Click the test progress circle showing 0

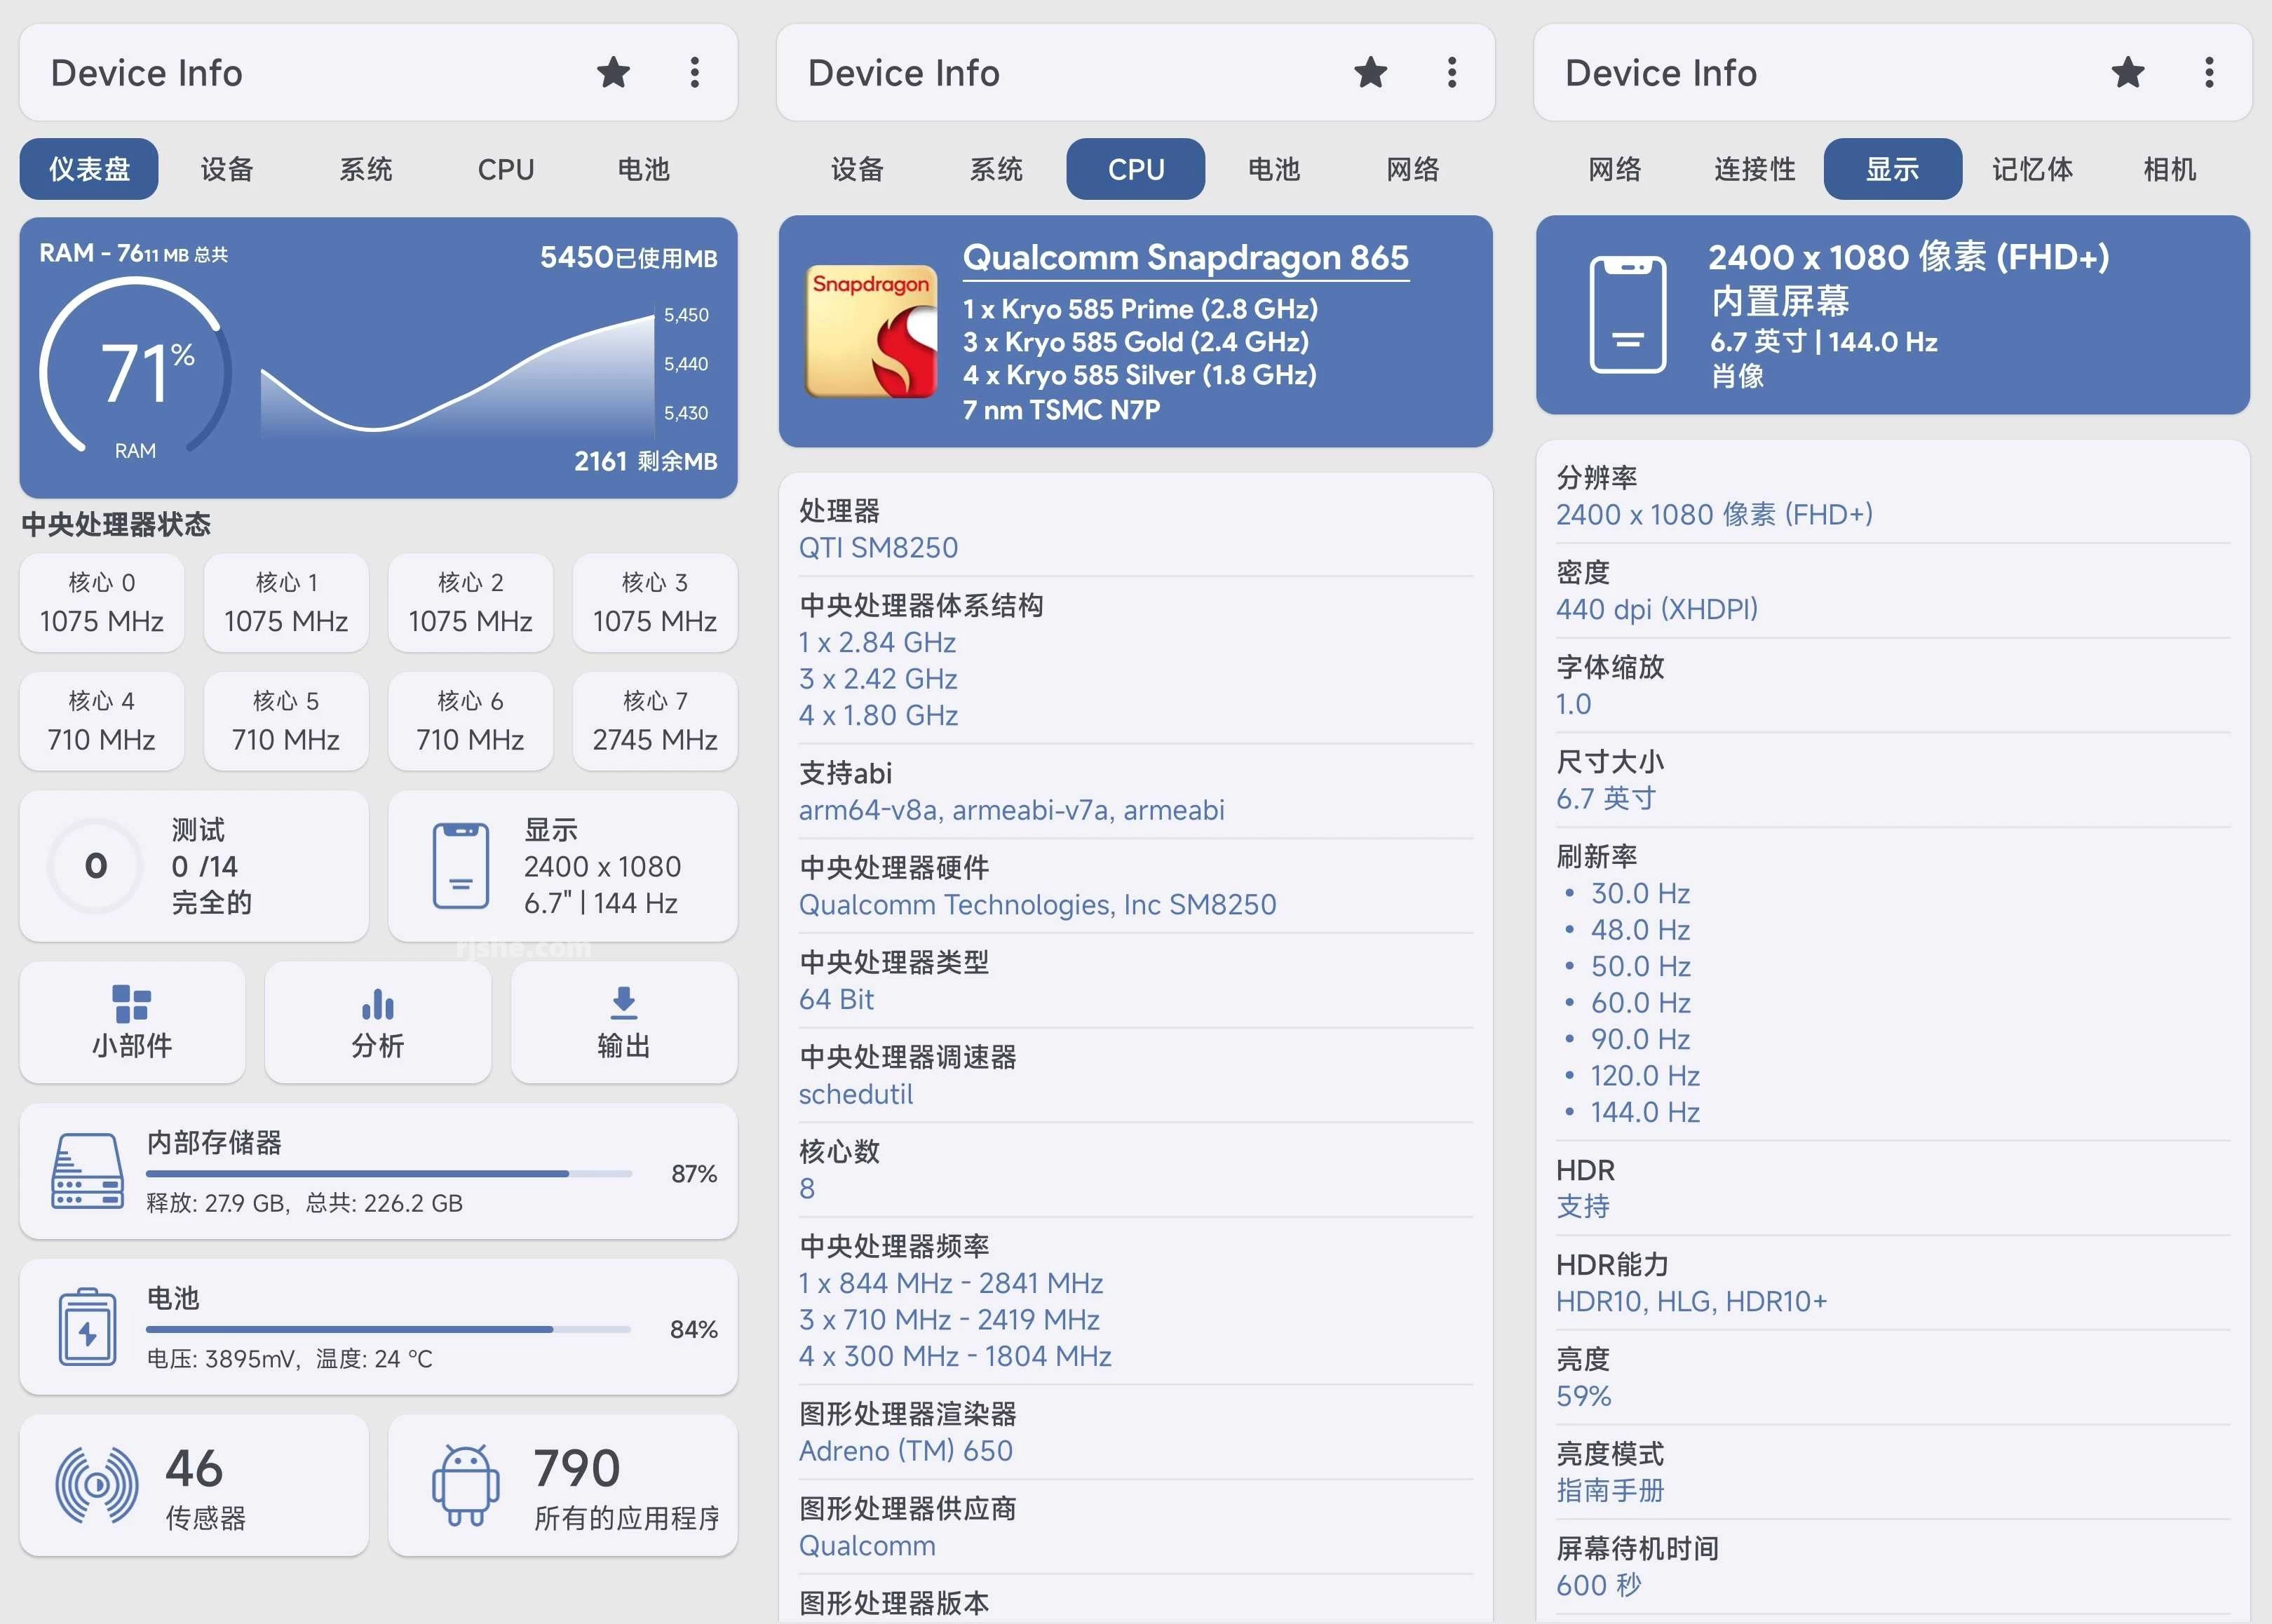click(96, 866)
